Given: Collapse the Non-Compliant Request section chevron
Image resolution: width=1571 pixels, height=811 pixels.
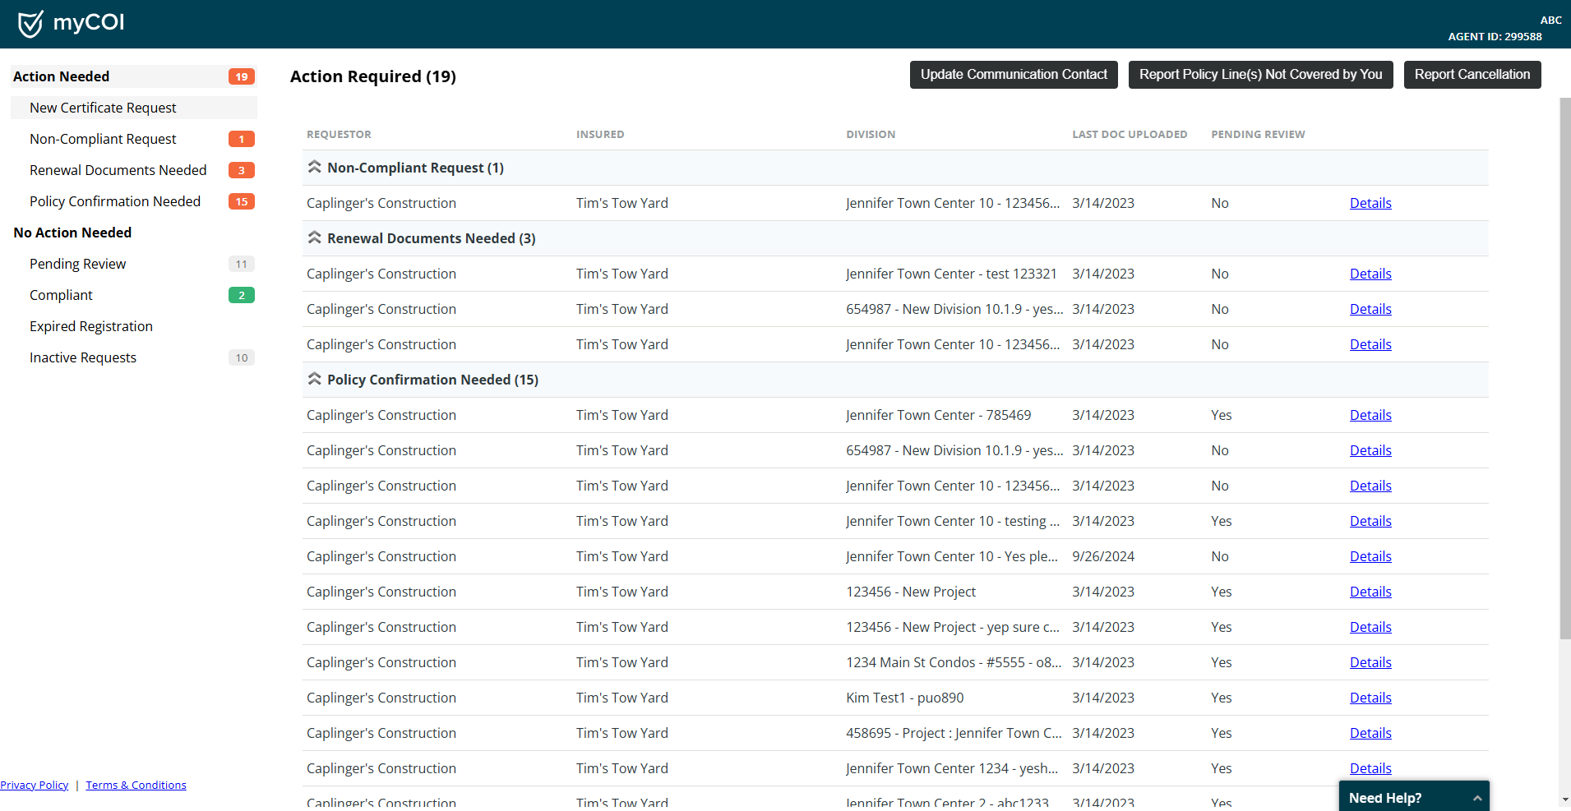Looking at the screenshot, I should tap(315, 166).
